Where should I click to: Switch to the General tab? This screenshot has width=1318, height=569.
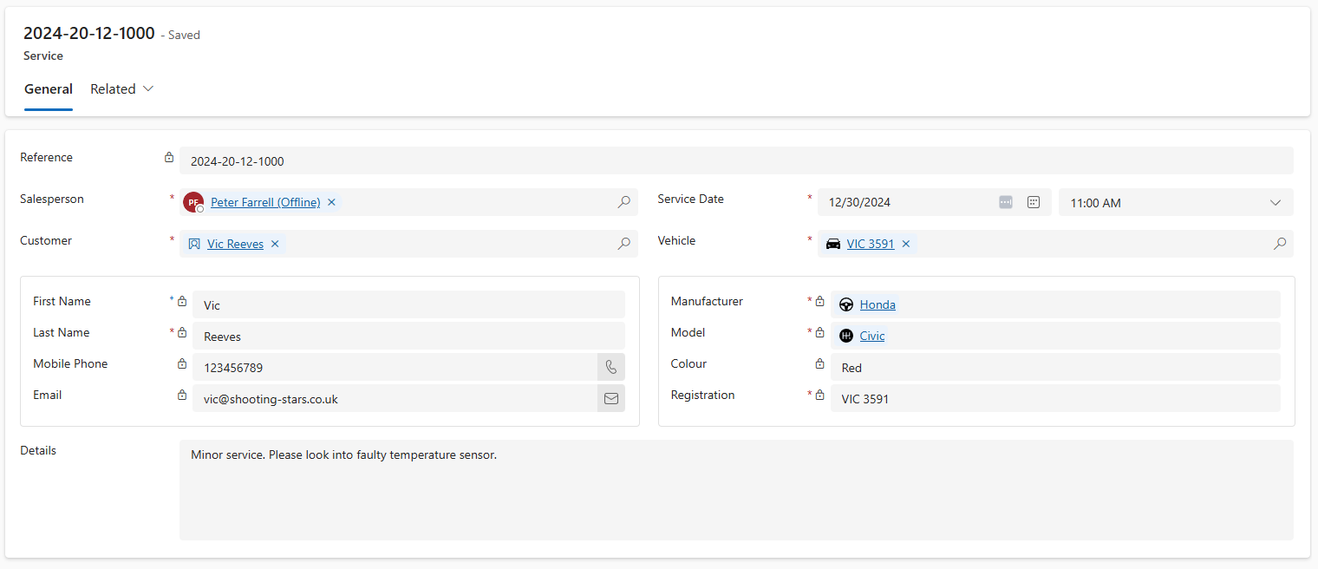pyautogui.click(x=49, y=88)
